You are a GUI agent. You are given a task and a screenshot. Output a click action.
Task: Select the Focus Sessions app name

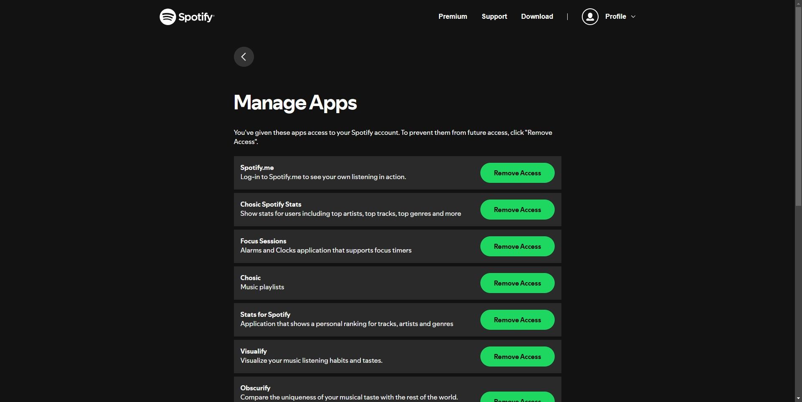[x=263, y=241]
